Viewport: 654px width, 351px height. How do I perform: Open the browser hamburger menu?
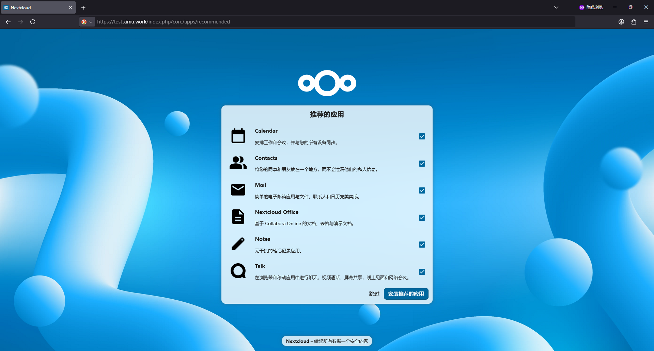[646, 22]
